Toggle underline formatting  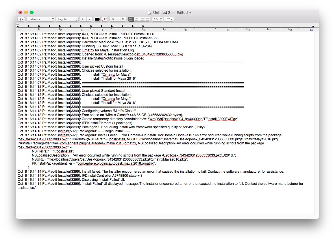[x=123, y=19]
